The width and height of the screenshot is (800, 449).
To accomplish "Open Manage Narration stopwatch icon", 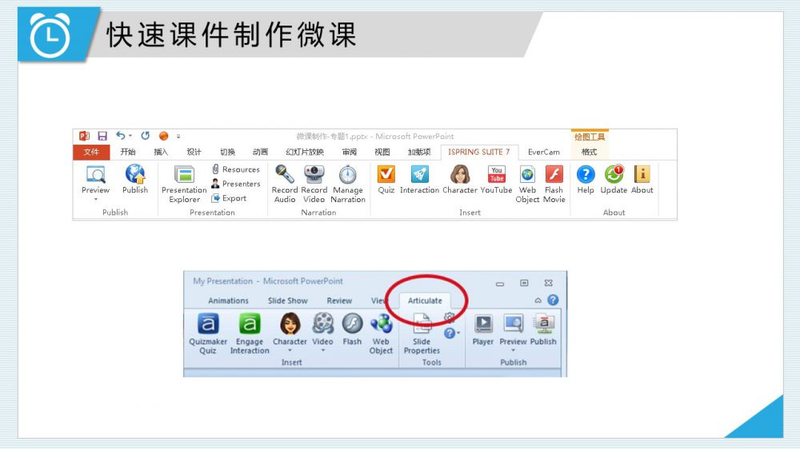I will tap(348, 174).
